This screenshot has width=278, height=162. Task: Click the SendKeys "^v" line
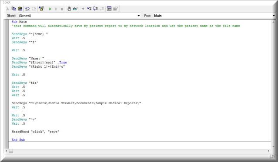pyautogui.click(x=24, y=119)
